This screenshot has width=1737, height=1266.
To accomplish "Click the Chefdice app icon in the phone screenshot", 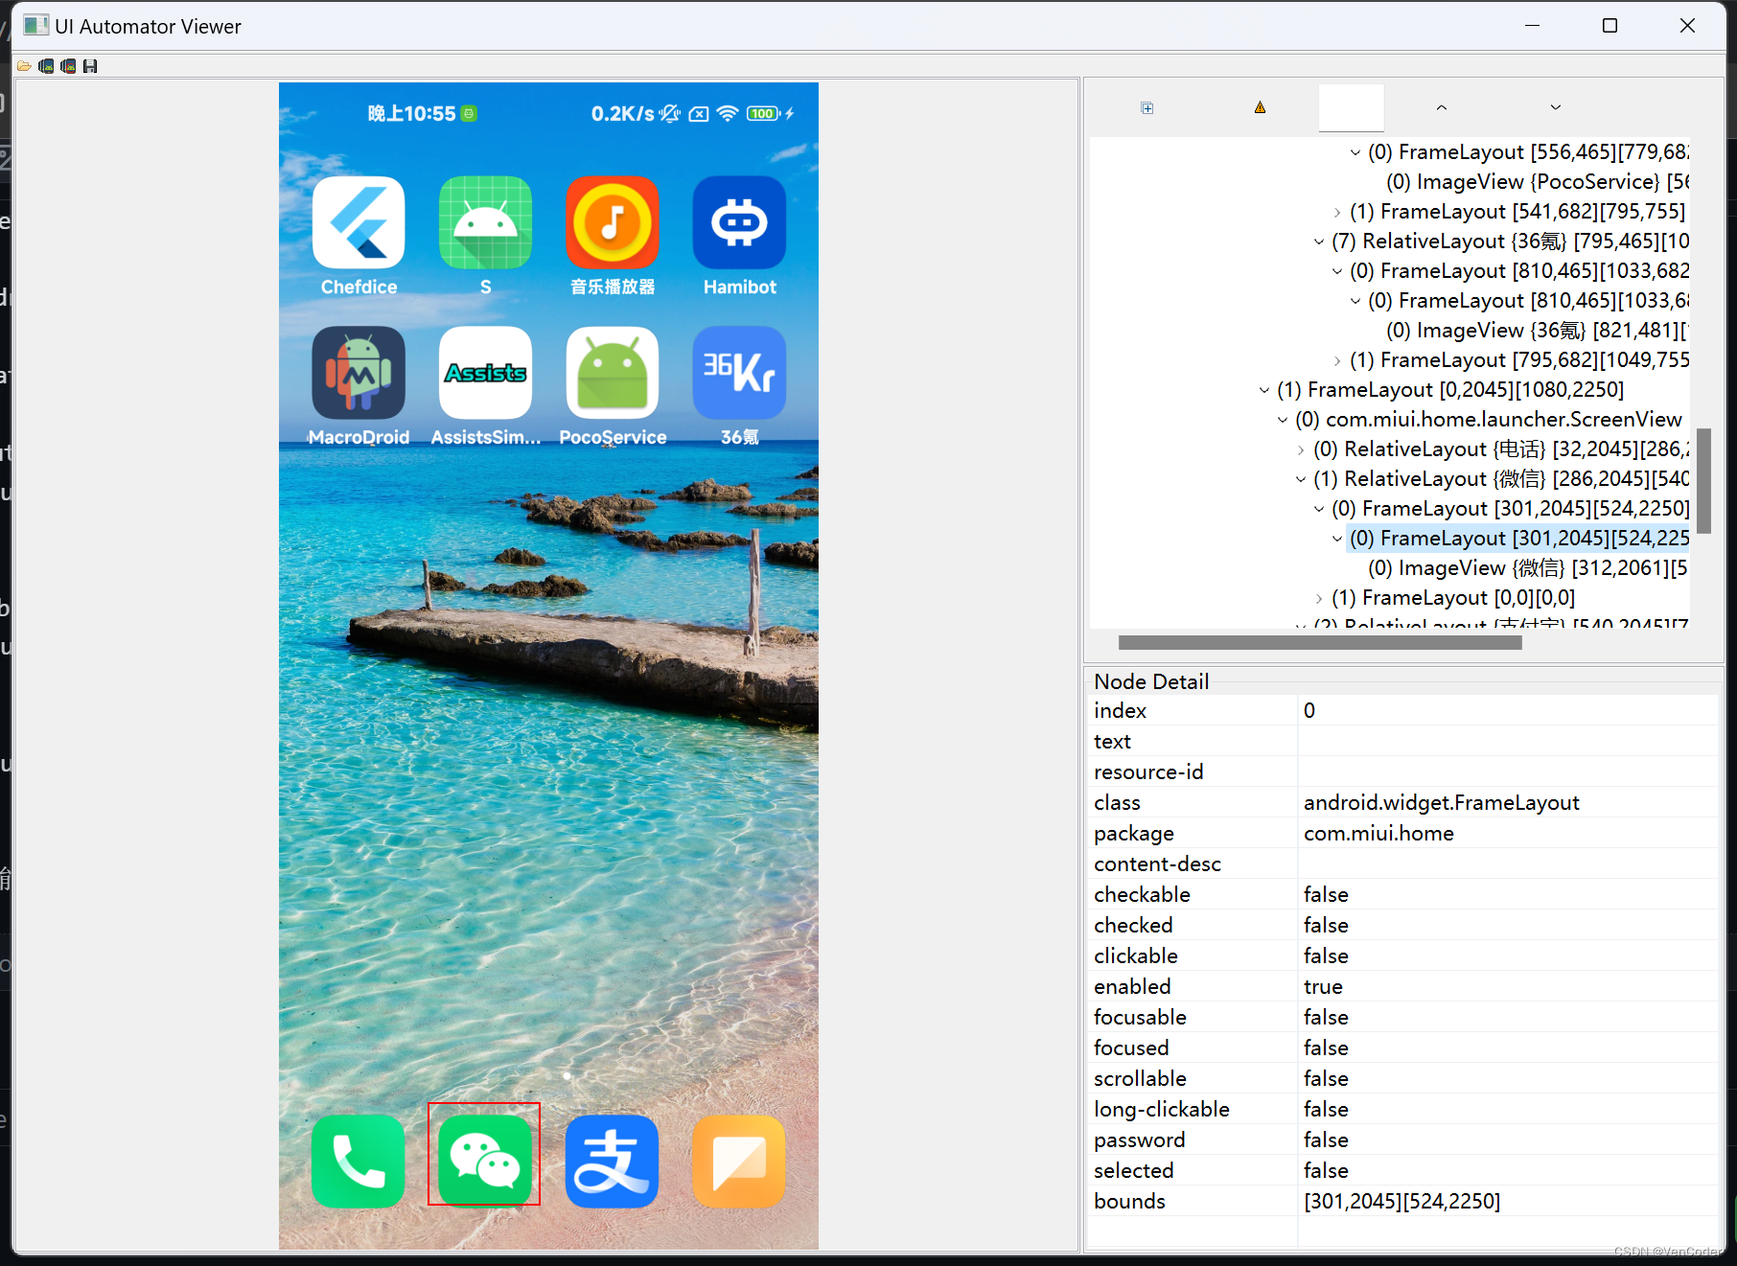I will 359,222.
